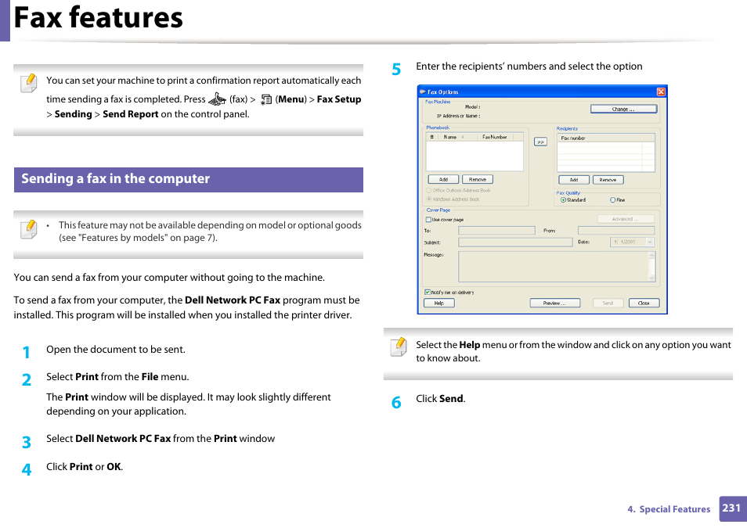Screen dimensions: 747x528
Task: Click the >> transfer button
Action: 540,142
